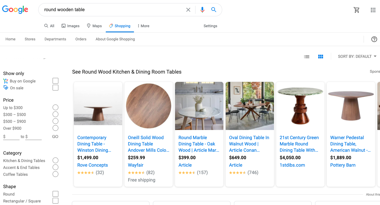Click the marble table kitchen photo
The width and height of the screenshot is (380, 205).
(x=199, y=106)
